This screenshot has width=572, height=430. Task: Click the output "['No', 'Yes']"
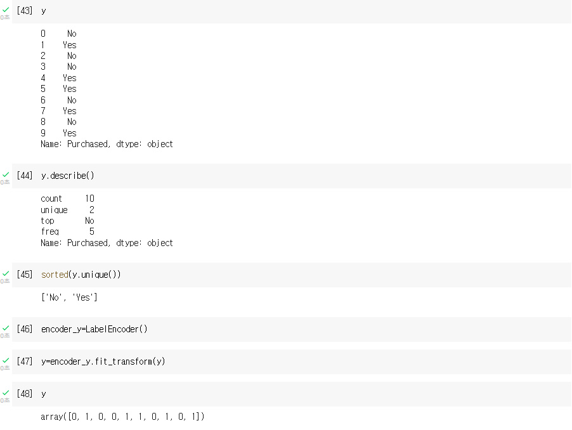(x=69, y=297)
